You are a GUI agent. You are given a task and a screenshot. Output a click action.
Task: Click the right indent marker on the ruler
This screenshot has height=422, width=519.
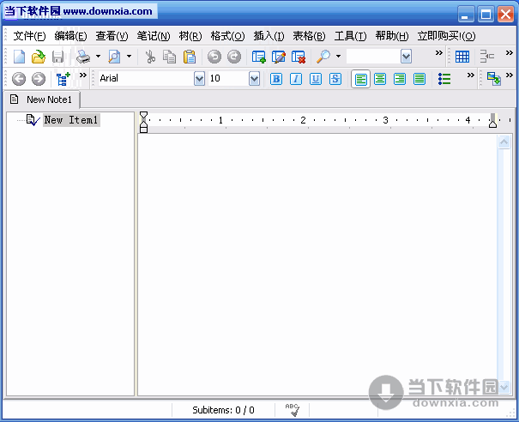coord(493,124)
